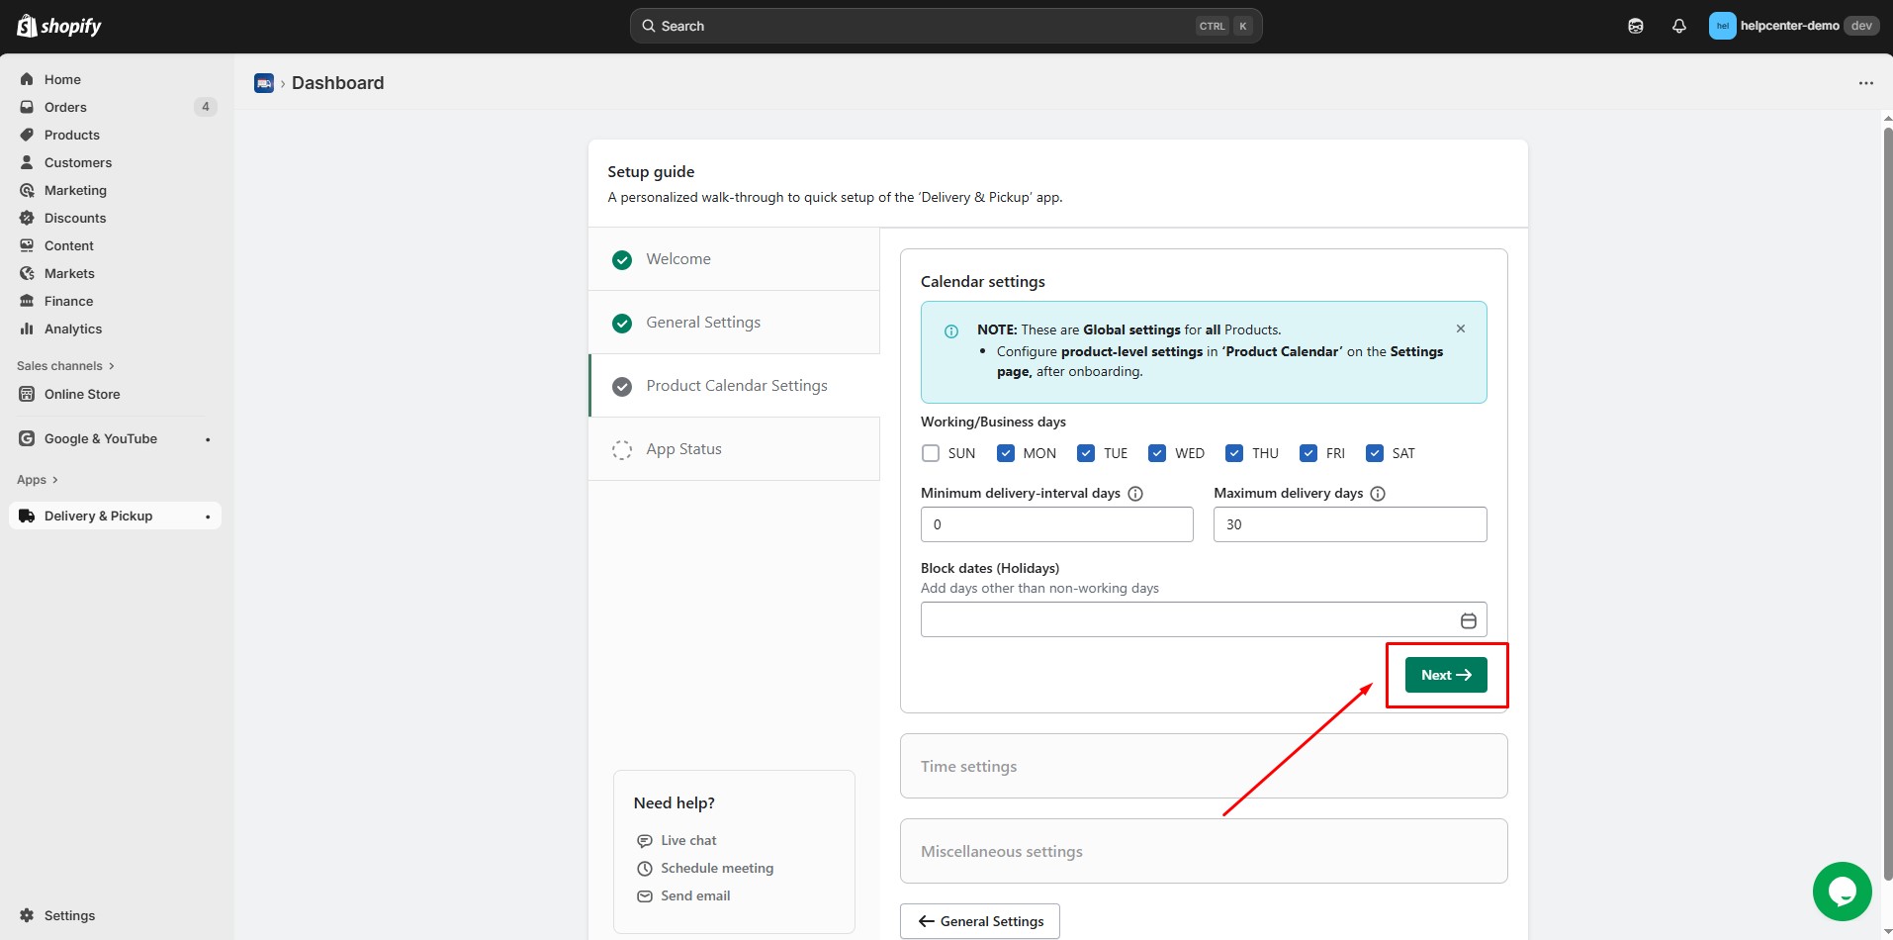The height and width of the screenshot is (940, 1893).
Task: Enable the SUN working day checkbox
Action: point(931,453)
